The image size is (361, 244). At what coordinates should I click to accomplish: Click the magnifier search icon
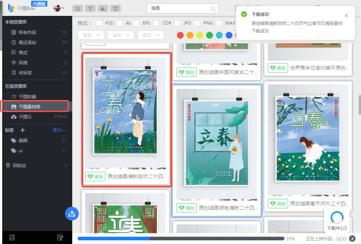click(213, 9)
